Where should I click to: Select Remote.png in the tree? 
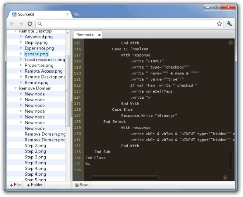(x=36, y=83)
